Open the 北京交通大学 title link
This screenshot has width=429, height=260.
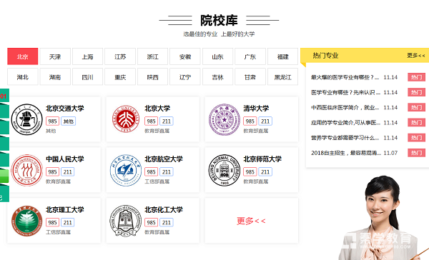[x=65, y=109]
